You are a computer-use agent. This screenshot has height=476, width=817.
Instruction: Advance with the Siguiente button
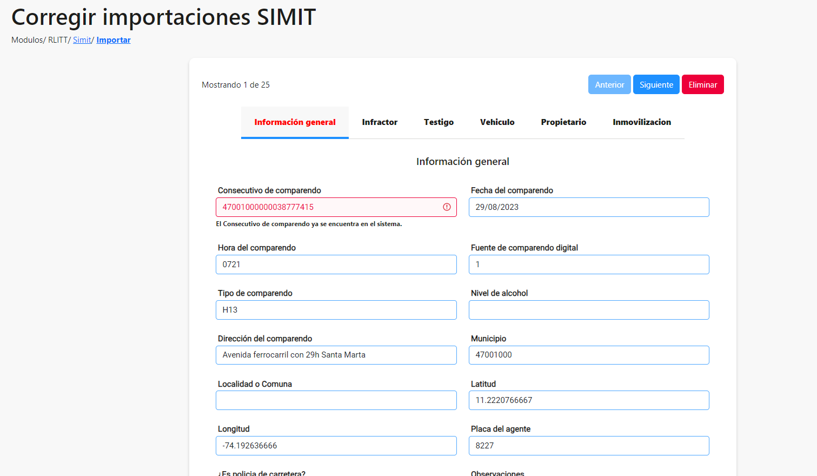(656, 84)
